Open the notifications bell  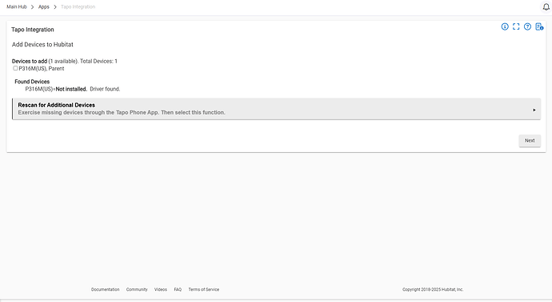pyautogui.click(x=546, y=6)
